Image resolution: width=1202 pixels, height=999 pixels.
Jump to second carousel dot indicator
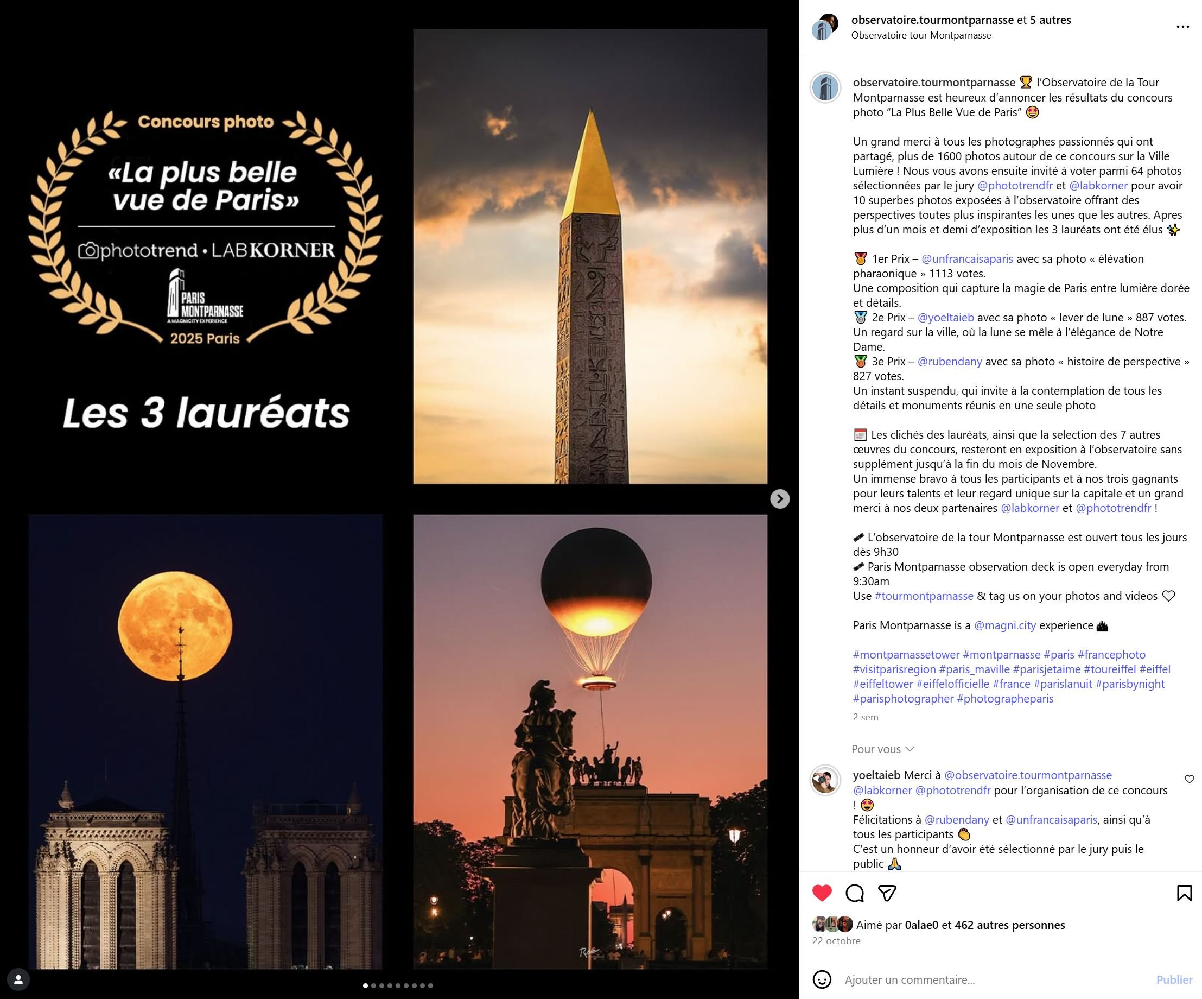pyautogui.click(x=374, y=986)
